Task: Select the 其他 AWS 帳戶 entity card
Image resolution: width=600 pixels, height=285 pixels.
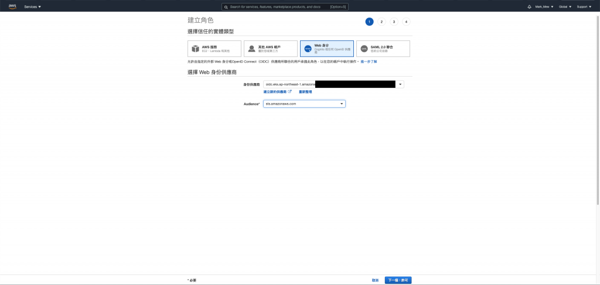Action: (271, 49)
